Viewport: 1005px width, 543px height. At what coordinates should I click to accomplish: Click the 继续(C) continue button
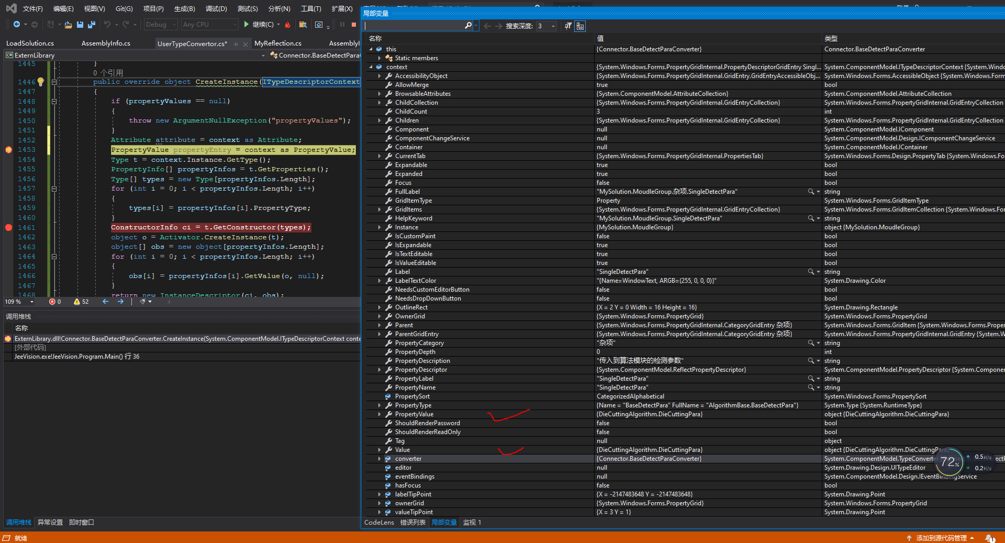(259, 25)
